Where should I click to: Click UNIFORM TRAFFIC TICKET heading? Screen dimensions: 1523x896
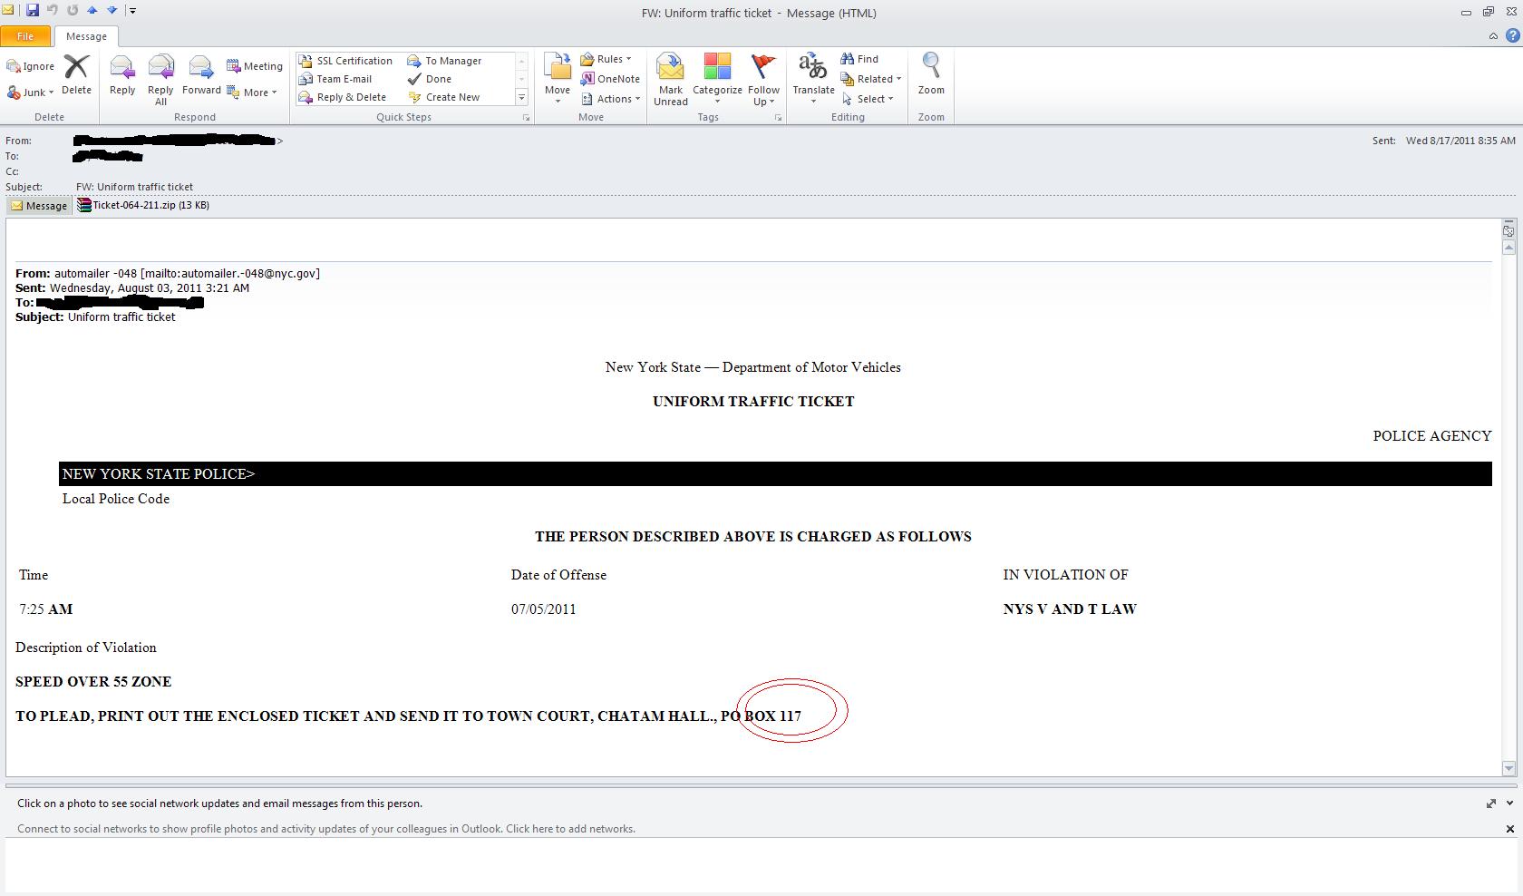click(753, 401)
